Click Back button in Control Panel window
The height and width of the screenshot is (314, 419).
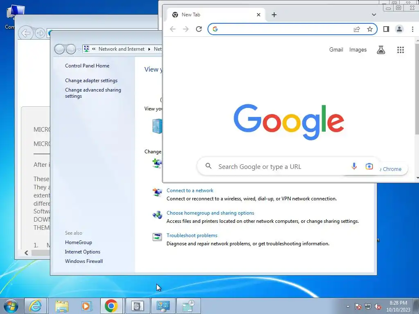pyautogui.click(x=59, y=49)
